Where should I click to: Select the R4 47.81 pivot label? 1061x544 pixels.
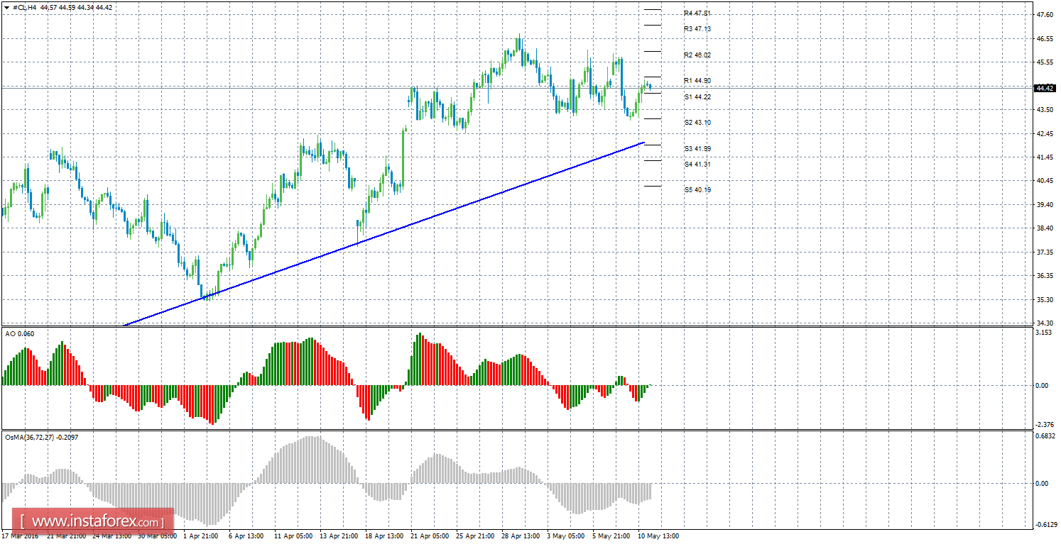pos(697,13)
